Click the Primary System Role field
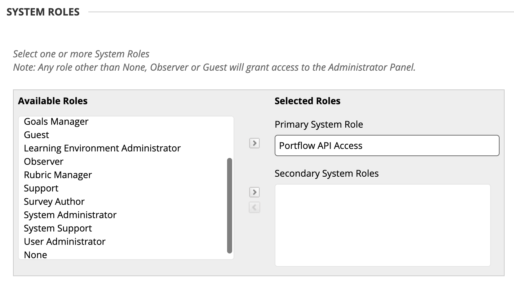The height and width of the screenshot is (287, 514). tap(387, 146)
